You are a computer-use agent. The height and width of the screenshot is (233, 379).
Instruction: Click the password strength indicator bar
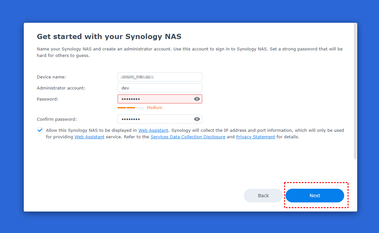[131, 108]
